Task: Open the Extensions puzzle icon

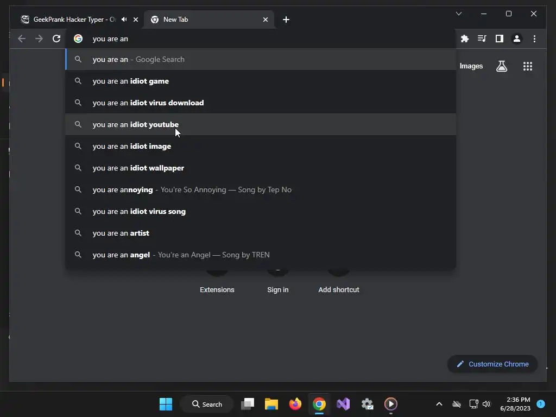Action: 465,39
